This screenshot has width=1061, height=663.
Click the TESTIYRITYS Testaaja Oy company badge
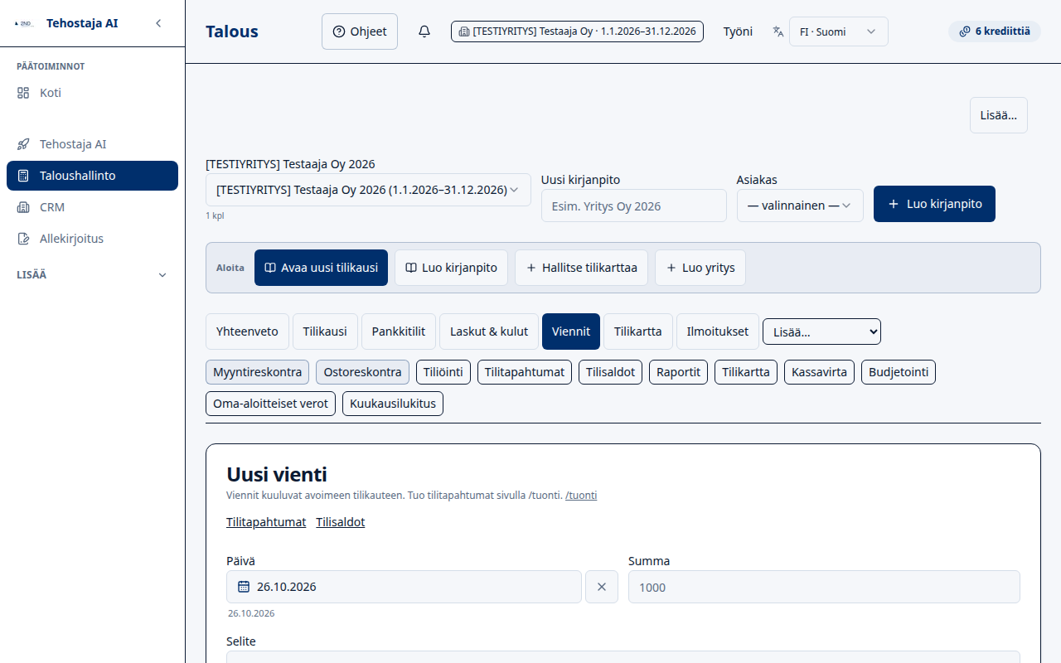click(578, 31)
